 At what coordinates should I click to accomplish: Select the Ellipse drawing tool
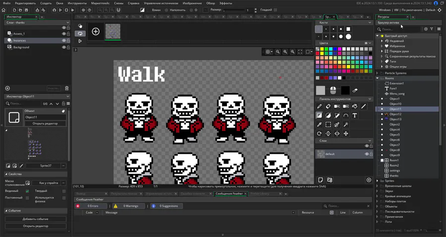click(328, 116)
